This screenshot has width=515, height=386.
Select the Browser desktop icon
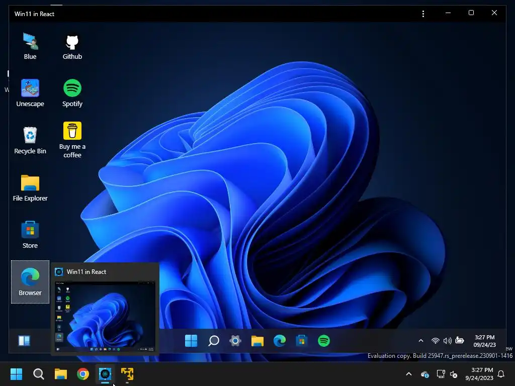click(30, 282)
